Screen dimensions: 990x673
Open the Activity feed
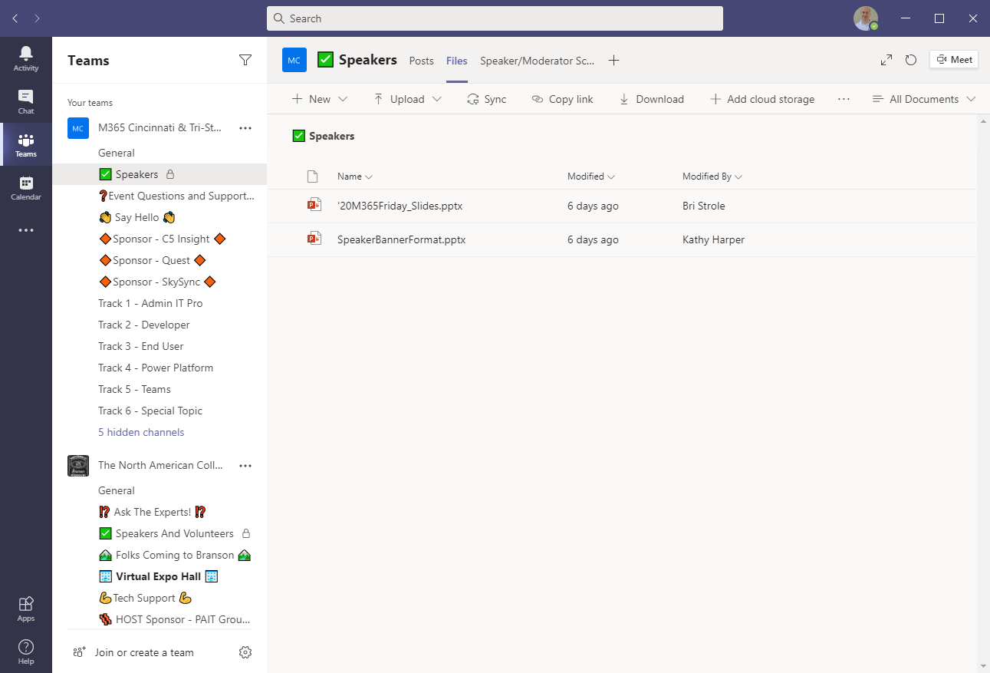tap(26, 58)
